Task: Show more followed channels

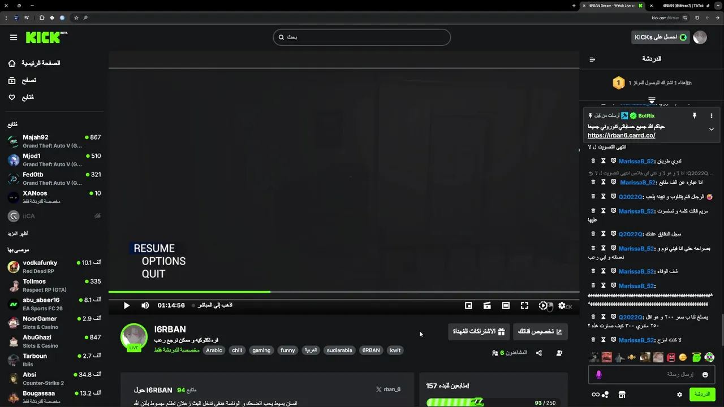Action: (18, 233)
